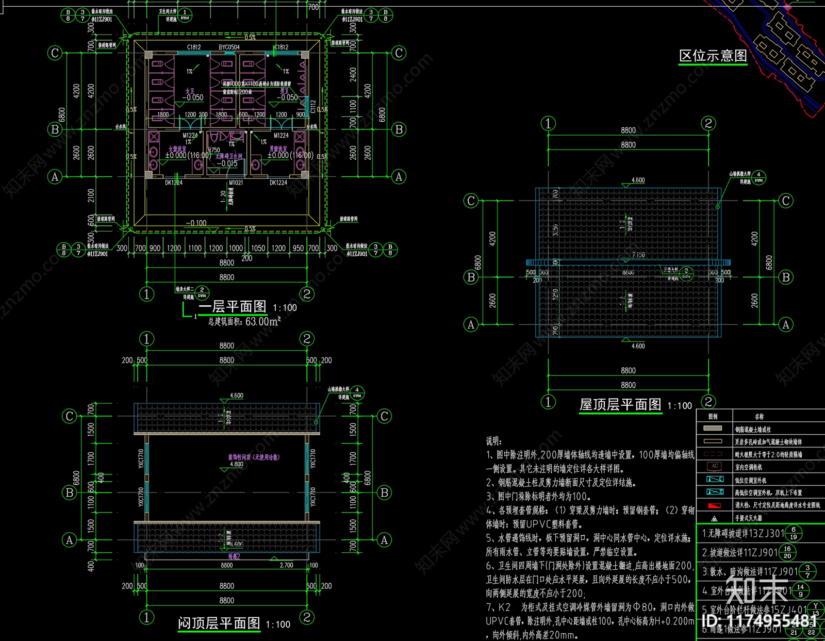Viewport: 825px width, 641px height.
Task: Click the '-0.015' elevation value
Action: pyautogui.click(x=227, y=163)
